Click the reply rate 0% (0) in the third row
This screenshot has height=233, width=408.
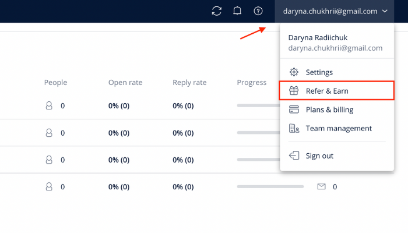[x=183, y=160]
